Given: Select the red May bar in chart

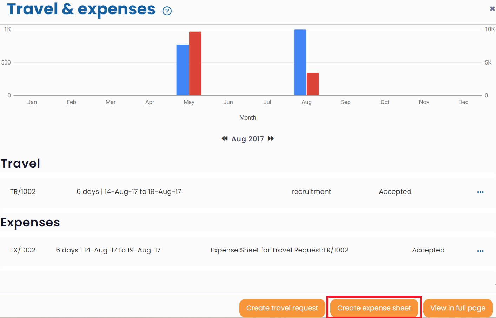Looking at the screenshot, I should (x=195, y=63).
